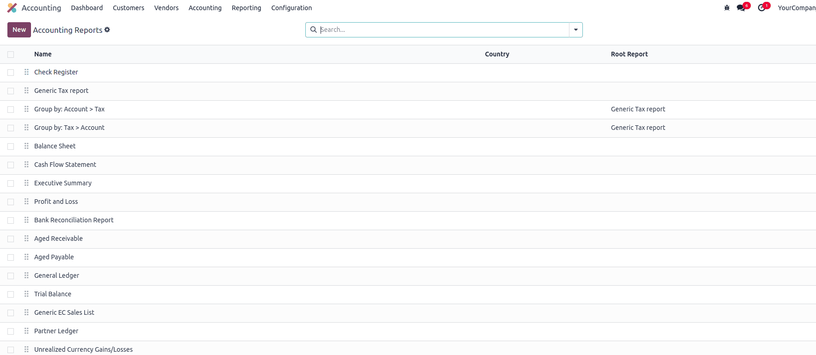Screen dimensions: 816x355
Task: Open the Vendors menu
Action: 167,8
